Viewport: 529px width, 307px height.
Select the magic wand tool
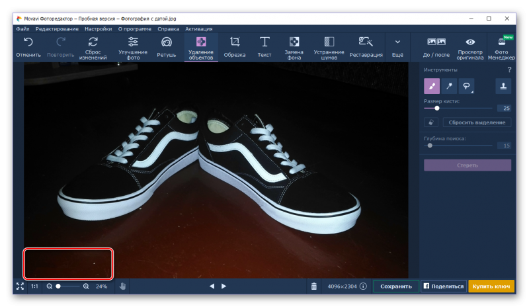[449, 86]
